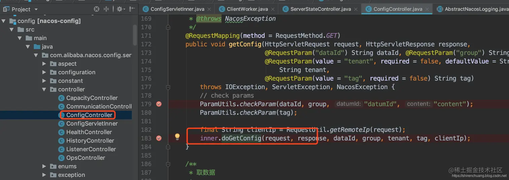
Task: Click the fold end marker at line 170
Action: (168, 27)
